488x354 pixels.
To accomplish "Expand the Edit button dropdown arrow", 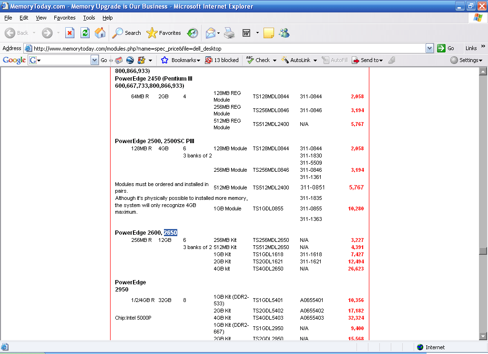I will click(257, 33).
